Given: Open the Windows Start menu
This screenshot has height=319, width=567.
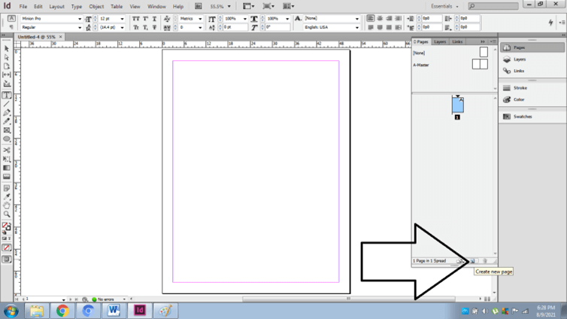Looking at the screenshot, I should point(11,311).
